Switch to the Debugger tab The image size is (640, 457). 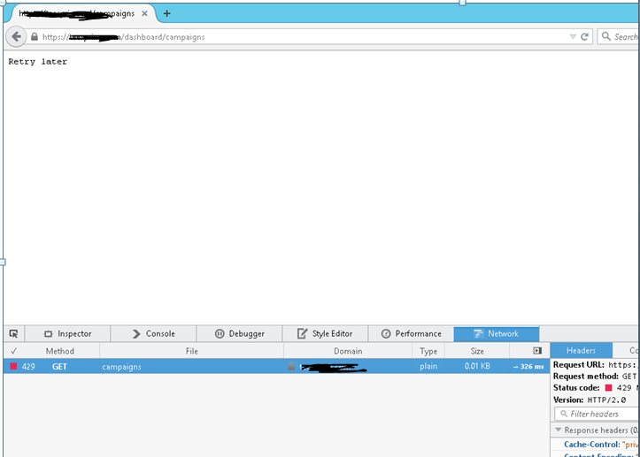[x=240, y=333]
